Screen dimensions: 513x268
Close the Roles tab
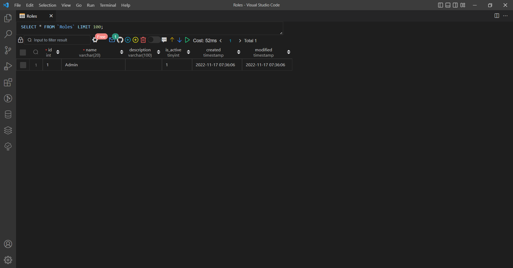[x=51, y=16]
